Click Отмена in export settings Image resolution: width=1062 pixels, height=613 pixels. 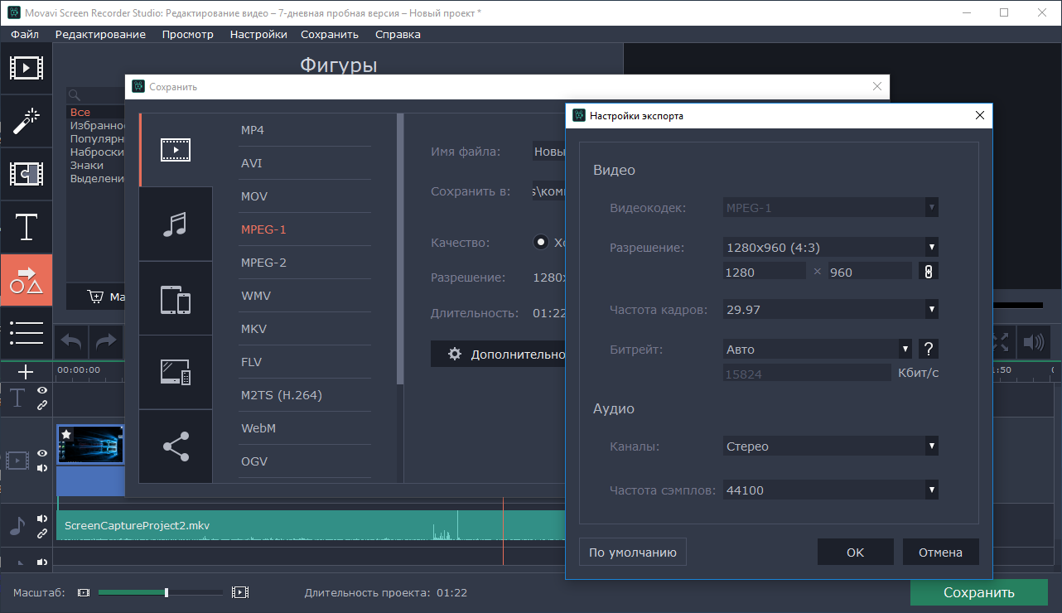941,553
